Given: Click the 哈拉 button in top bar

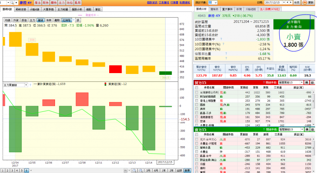Looking at the screenshot, I should (x=70, y=3).
